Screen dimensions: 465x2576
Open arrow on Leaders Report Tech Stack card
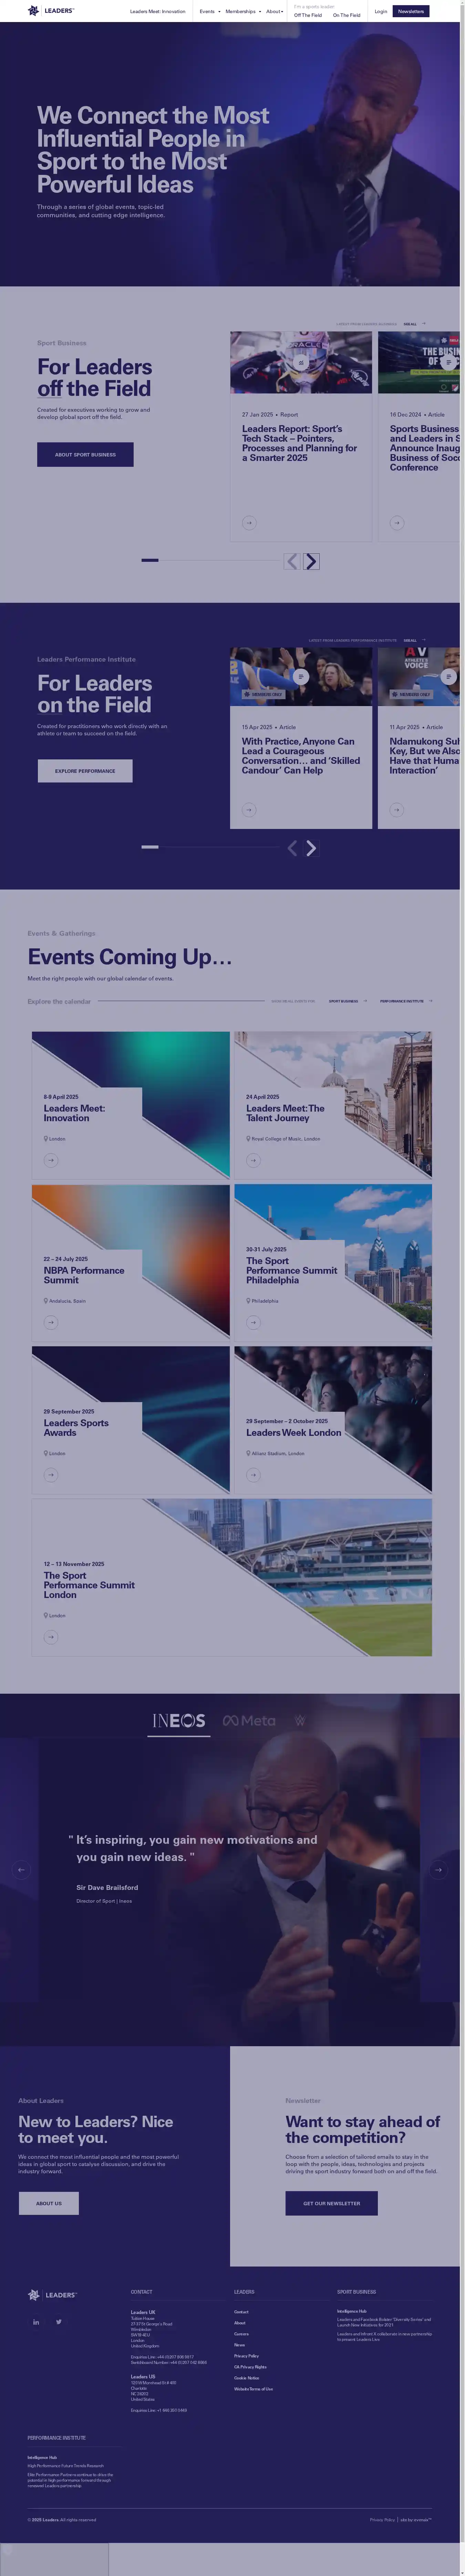pos(249,522)
